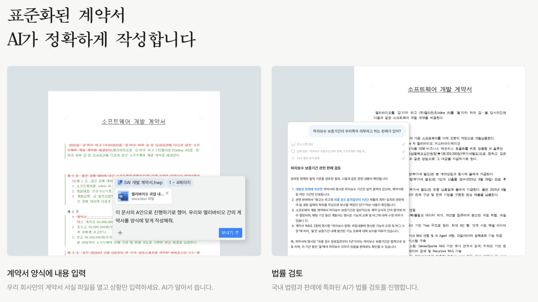Click the document scan icon beside 문서 스캔 완료
Image resolution: width=538 pixels, height=302 pixels.
[x=293, y=145]
